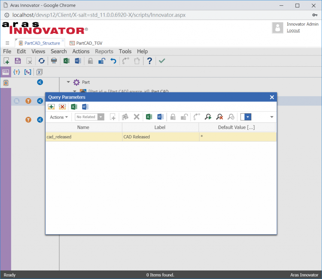Click the execute query X icon
This screenshot has width=322, height=279.
coord(39,72)
